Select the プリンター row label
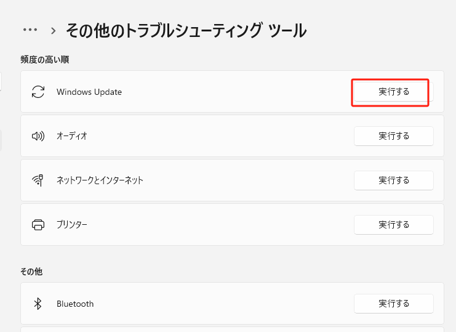This screenshot has width=456, height=332. (x=72, y=225)
